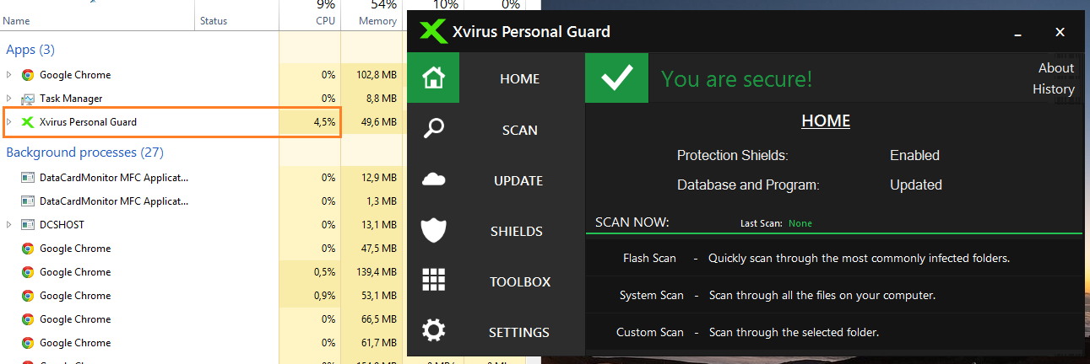Open the SCAN menu item
This screenshot has height=364, width=1090.
(x=519, y=131)
